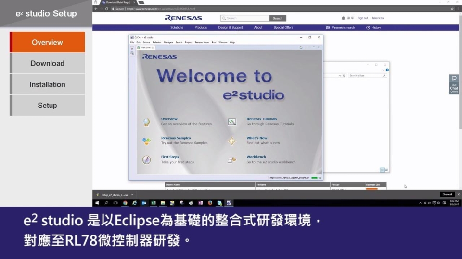Open the Overview link in e2 studio welcome
The image size is (462, 259).
pos(169,119)
